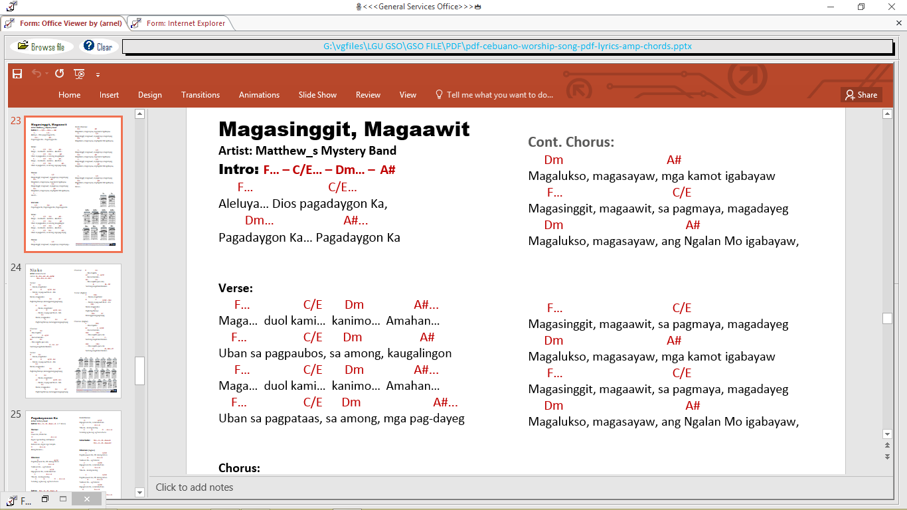Image resolution: width=907 pixels, height=510 pixels.
Task: Open the Design ribbon tab
Action: click(x=150, y=95)
